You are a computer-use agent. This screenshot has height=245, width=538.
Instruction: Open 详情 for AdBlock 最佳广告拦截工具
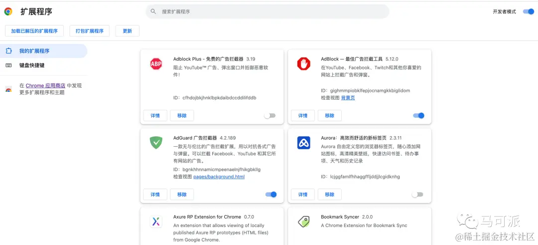[x=303, y=115]
